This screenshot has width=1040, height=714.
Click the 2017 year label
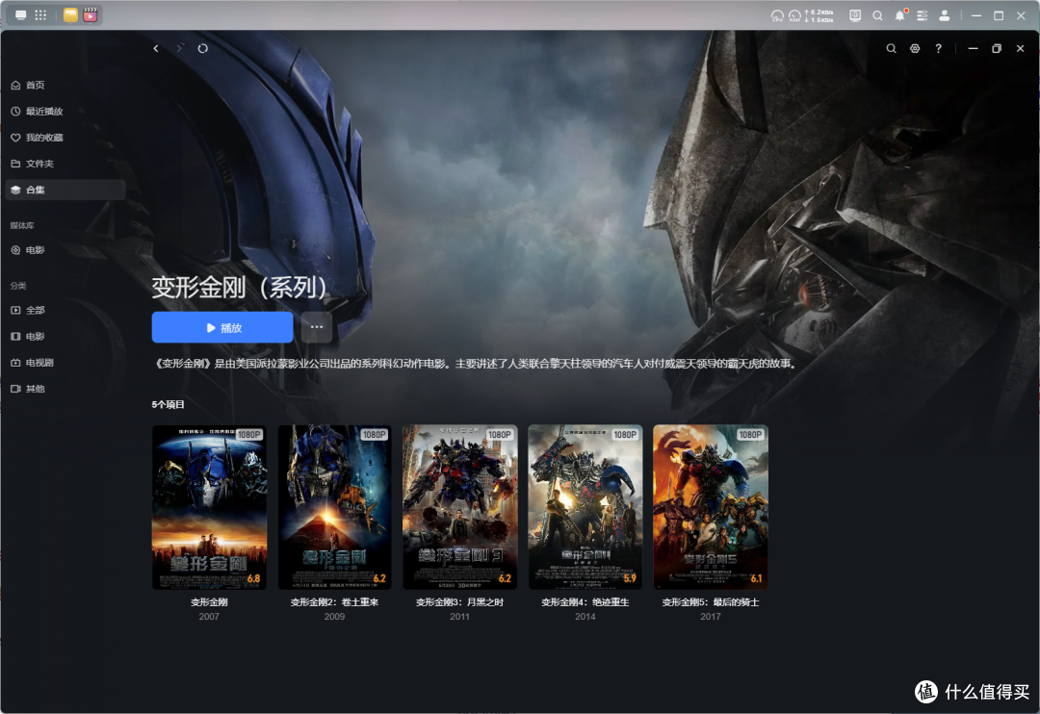tap(711, 617)
